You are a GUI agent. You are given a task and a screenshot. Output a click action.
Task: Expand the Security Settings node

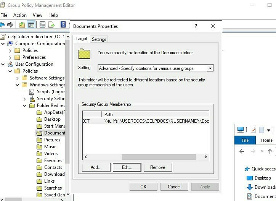24,99
